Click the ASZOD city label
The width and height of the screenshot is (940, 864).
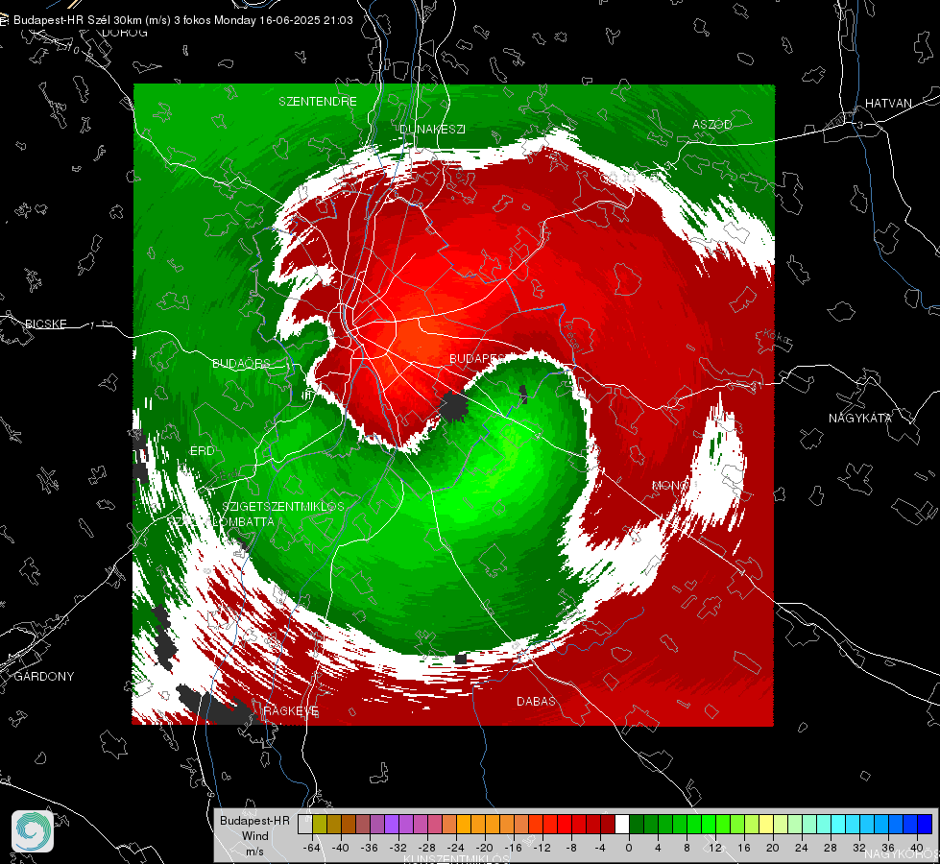click(712, 124)
